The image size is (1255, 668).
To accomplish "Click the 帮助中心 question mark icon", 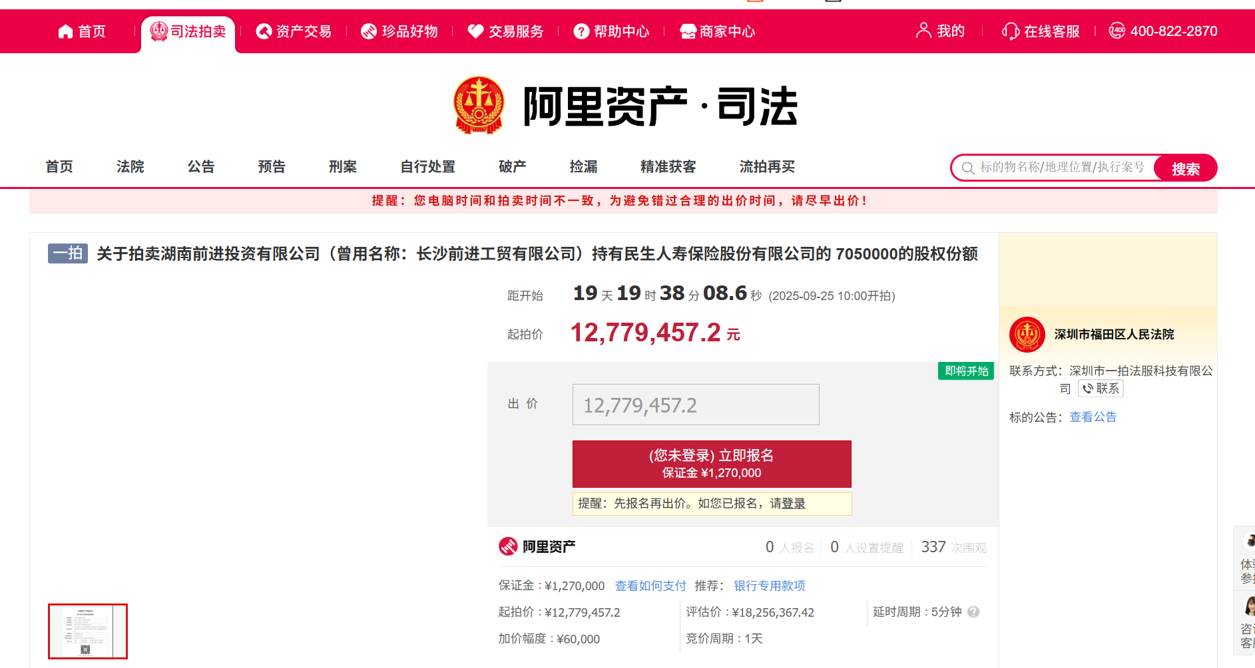I will click(x=581, y=31).
